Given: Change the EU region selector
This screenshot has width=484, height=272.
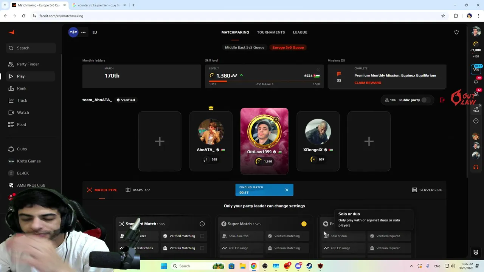Looking at the screenshot, I should 95,32.
